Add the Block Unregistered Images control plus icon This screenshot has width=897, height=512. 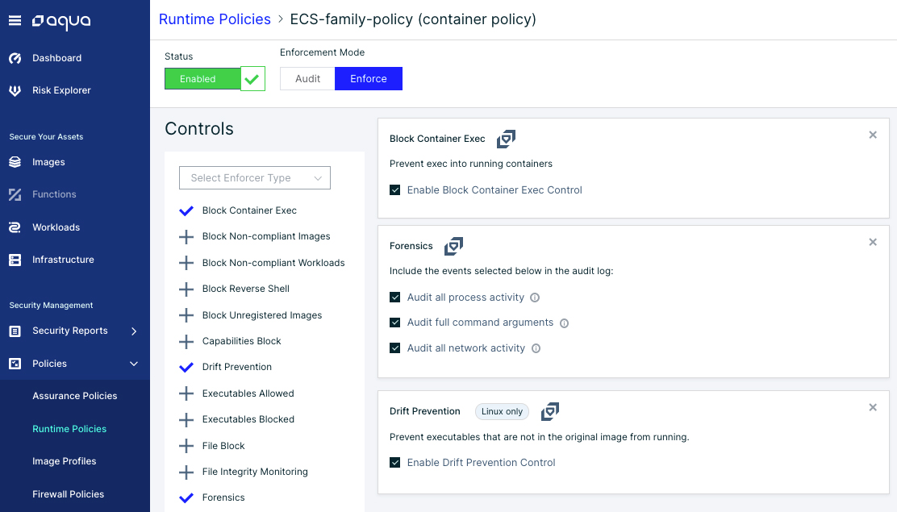coord(186,315)
